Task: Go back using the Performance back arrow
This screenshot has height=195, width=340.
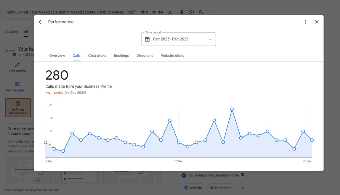Action: coord(41,22)
